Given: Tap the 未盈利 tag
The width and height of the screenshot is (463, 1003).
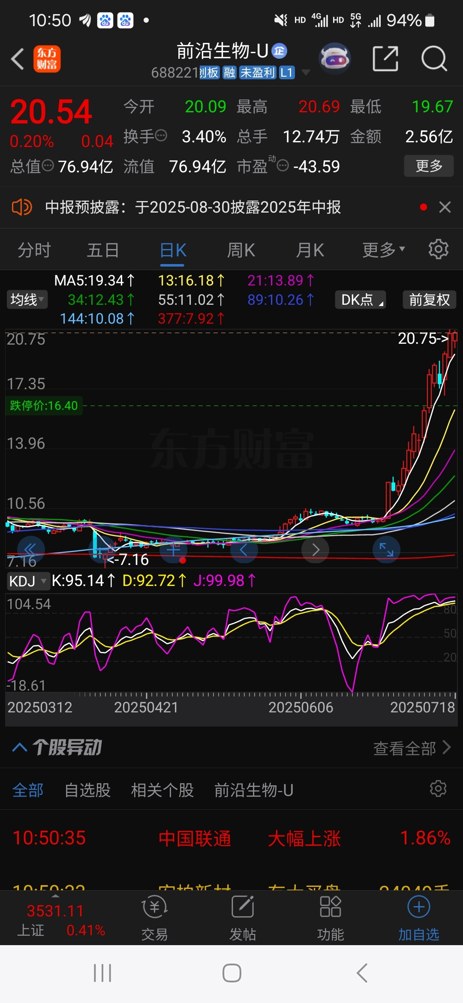Looking at the screenshot, I should pos(257,72).
